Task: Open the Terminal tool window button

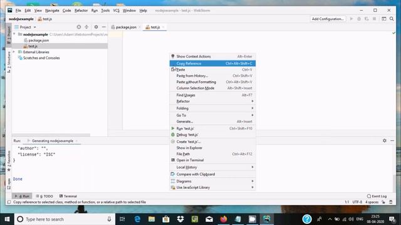Action: pyautogui.click(x=68, y=196)
